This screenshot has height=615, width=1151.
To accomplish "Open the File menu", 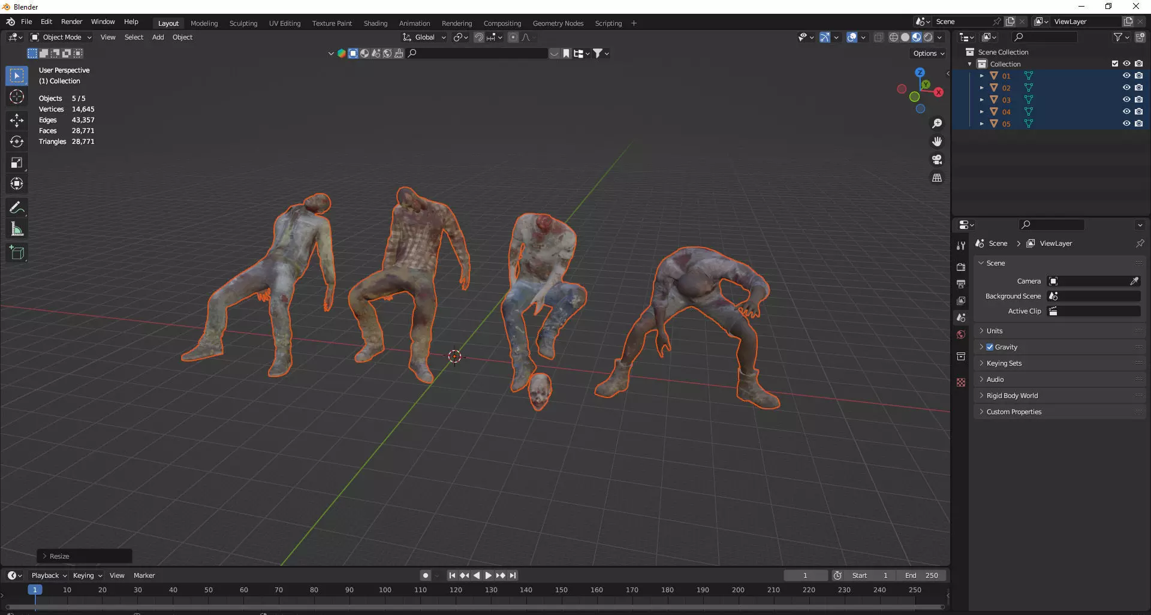I will click(x=26, y=22).
